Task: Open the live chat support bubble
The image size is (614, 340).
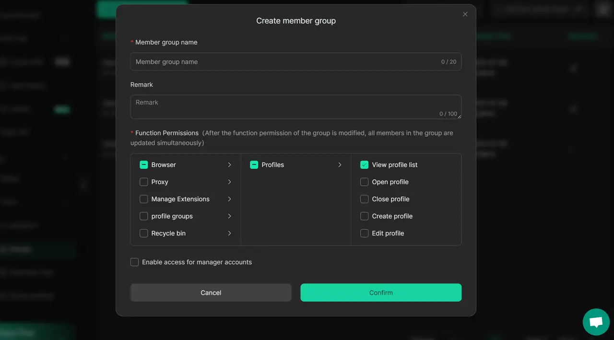Action: tap(596, 322)
